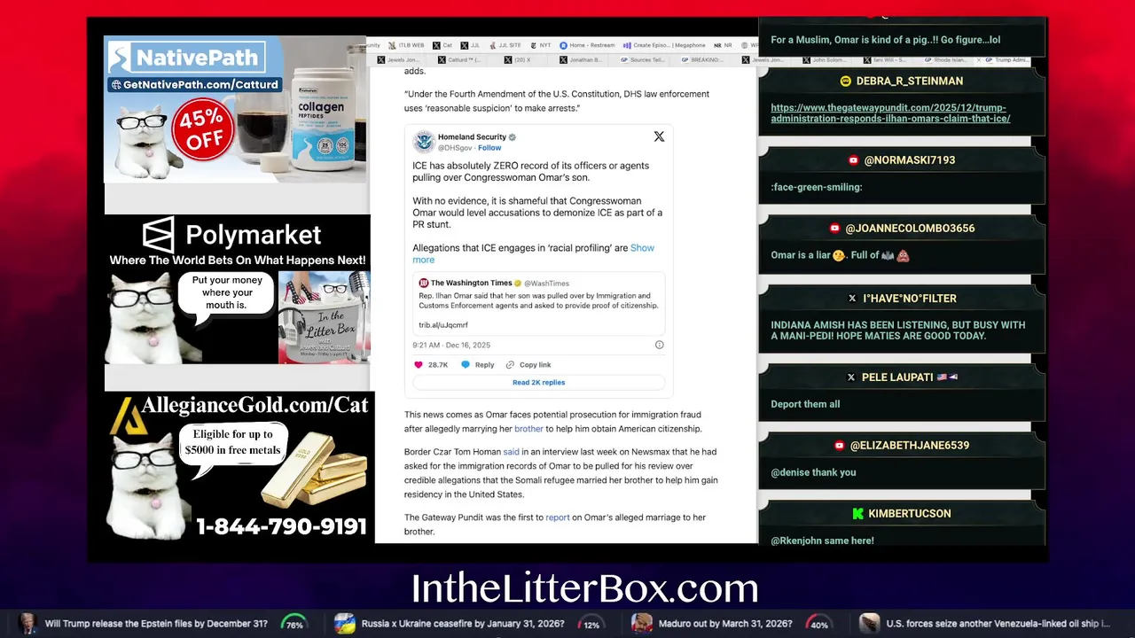Click DEBRA_R_STEINMAN's chat username
Image resolution: width=1135 pixels, height=638 pixels.
pos(909,81)
